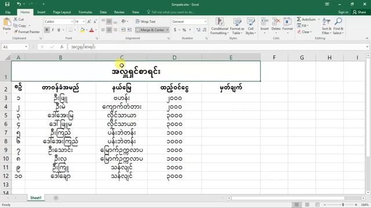Open Format as Table gallery
This screenshot has width=371, height=208.
click(x=237, y=26)
